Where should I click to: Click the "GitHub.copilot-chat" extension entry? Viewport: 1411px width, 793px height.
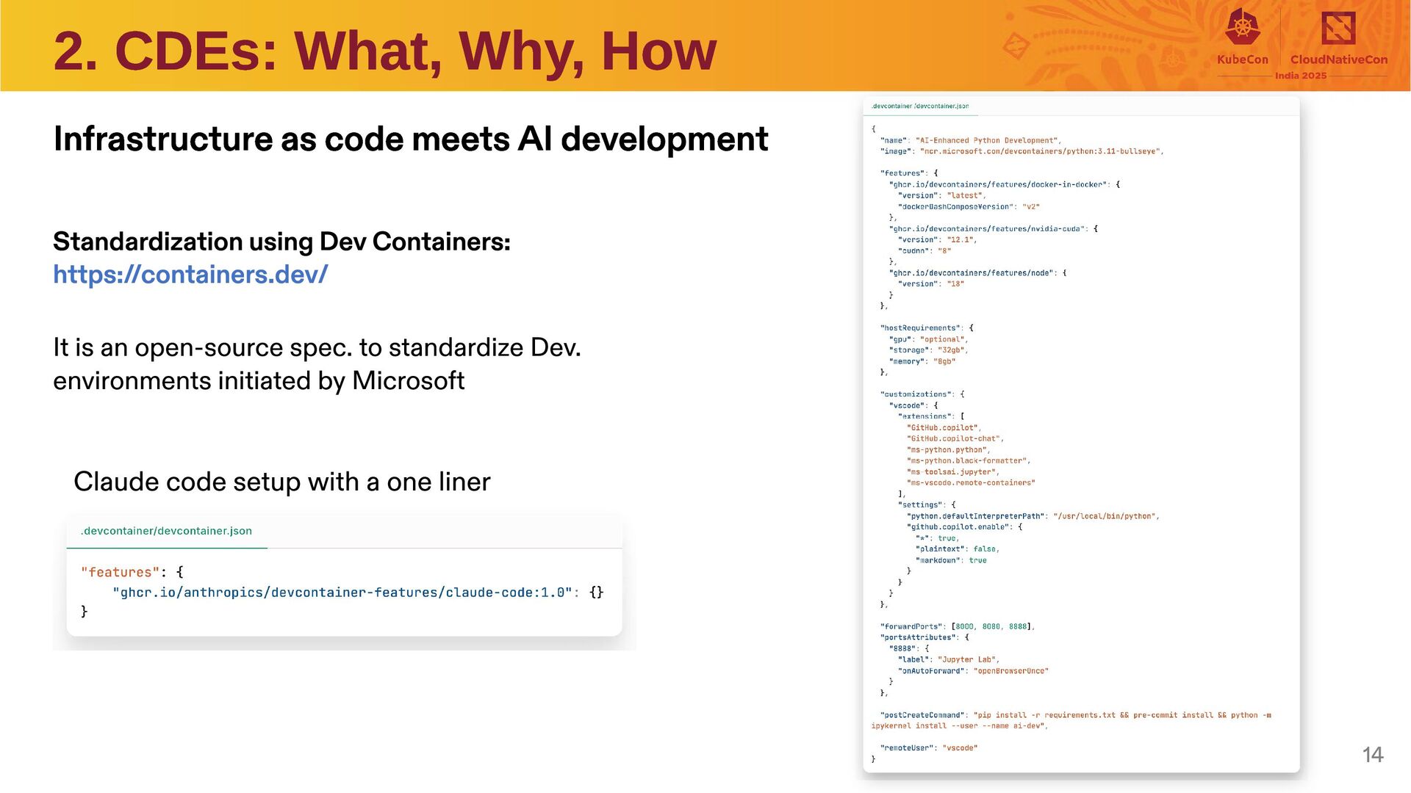954,438
